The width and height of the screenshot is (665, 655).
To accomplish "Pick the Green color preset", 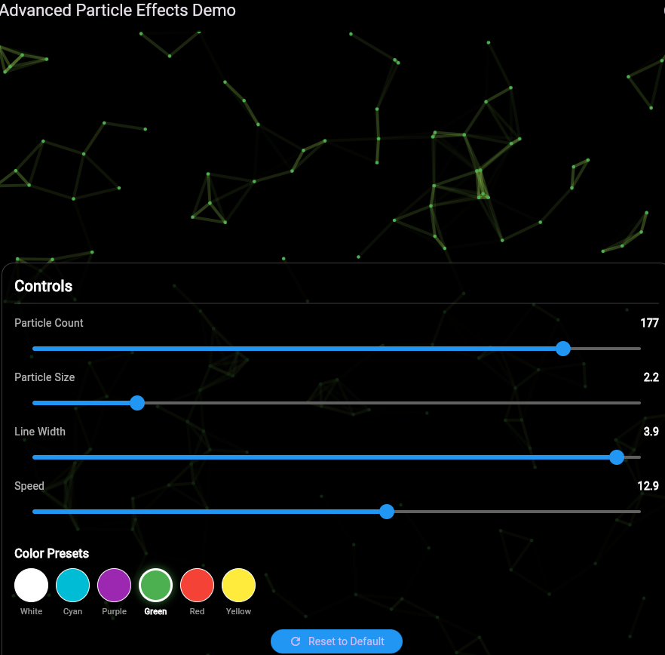I will [x=155, y=585].
